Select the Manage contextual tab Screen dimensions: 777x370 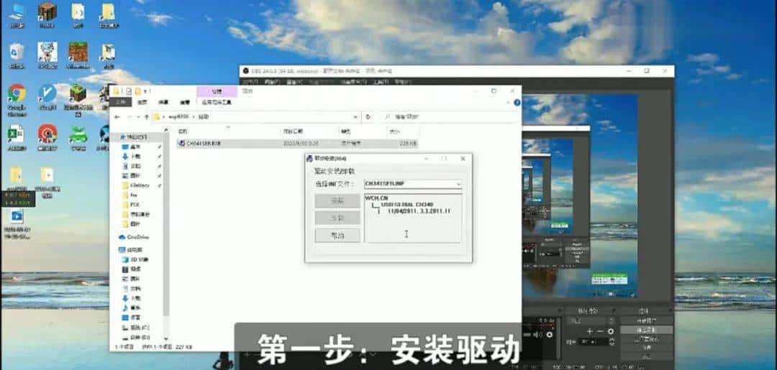tap(217, 91)
